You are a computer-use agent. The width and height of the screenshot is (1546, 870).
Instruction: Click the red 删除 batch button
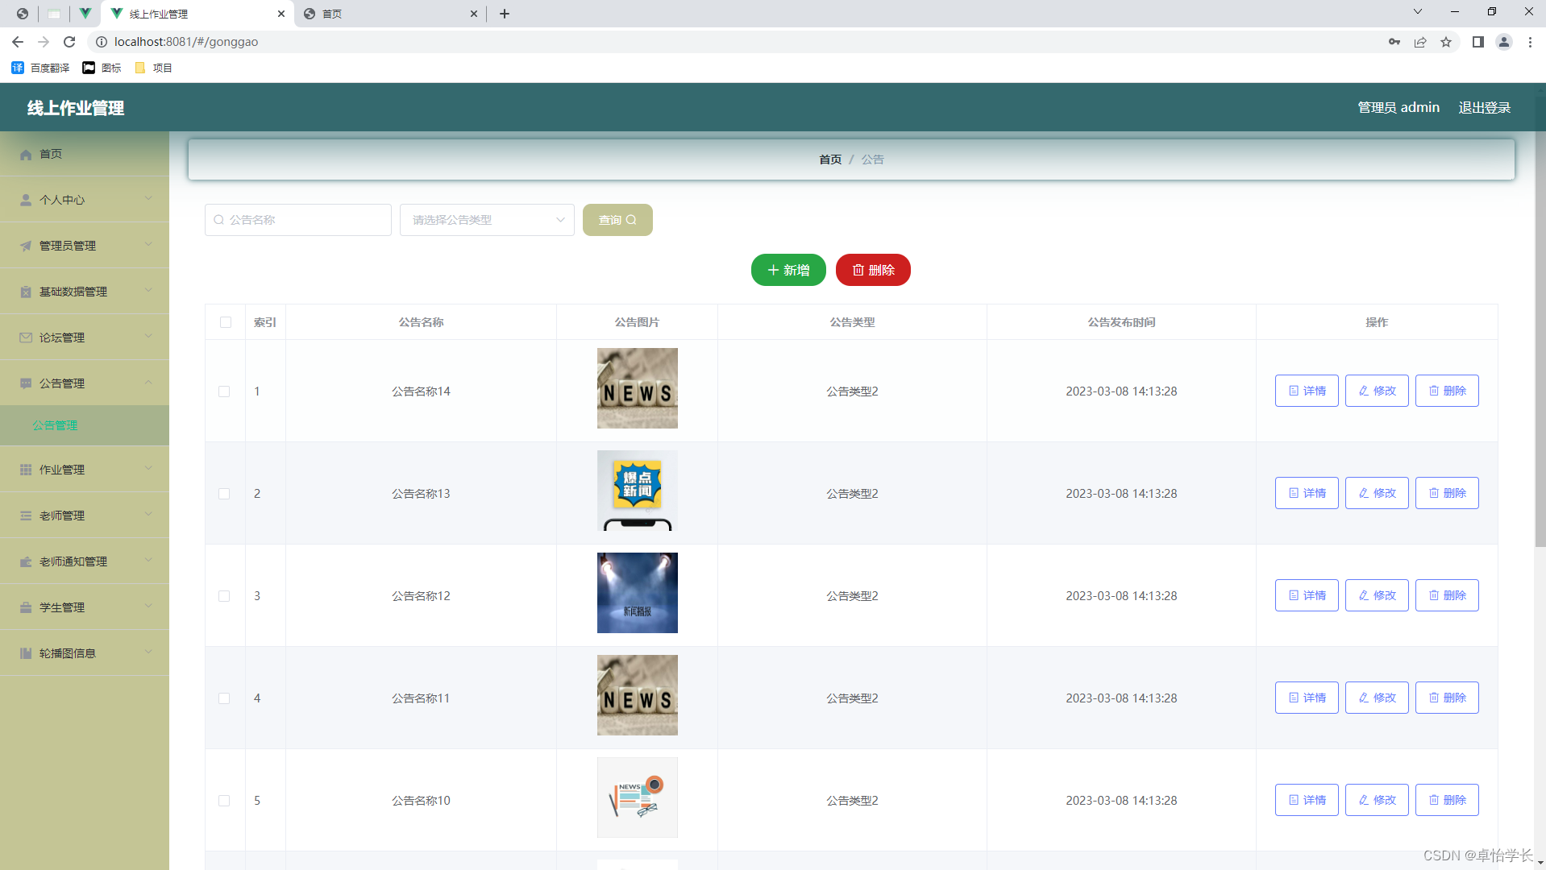(x=873, y=270)
